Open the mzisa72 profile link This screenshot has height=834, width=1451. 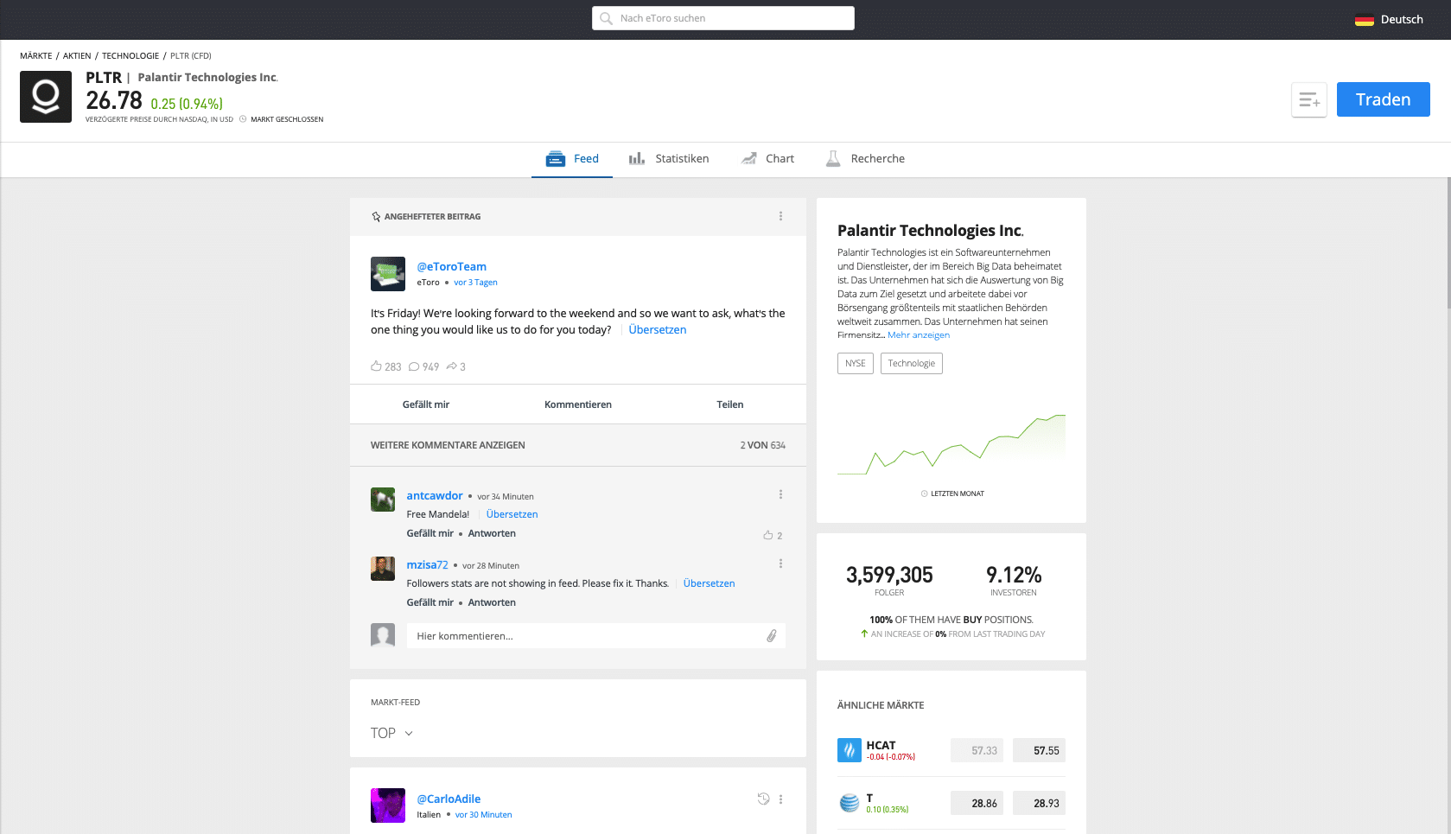(x=428, y=565)
